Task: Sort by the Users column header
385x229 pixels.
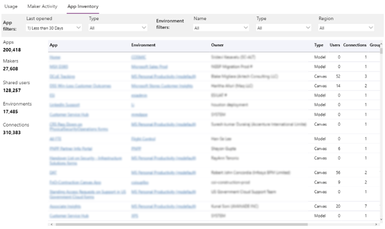Action: [x=334, y=45]
